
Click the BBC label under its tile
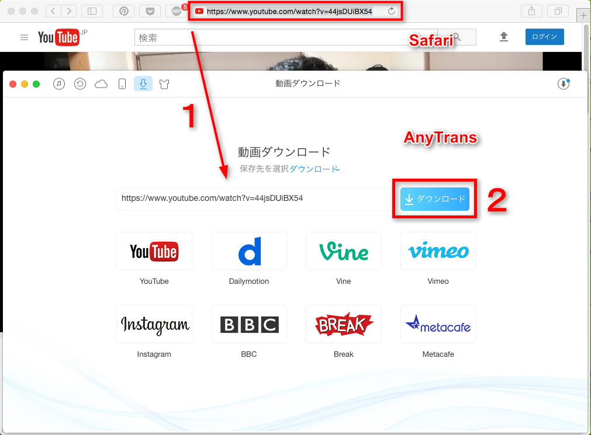click(x=249, y=354)
